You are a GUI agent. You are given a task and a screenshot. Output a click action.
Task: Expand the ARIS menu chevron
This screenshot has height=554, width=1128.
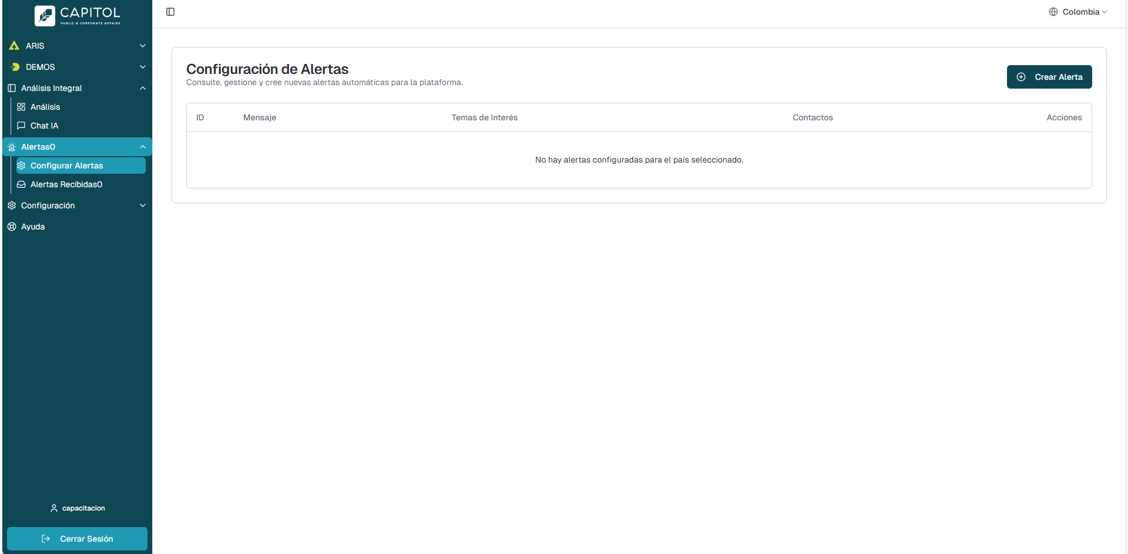tap(142, 46)
